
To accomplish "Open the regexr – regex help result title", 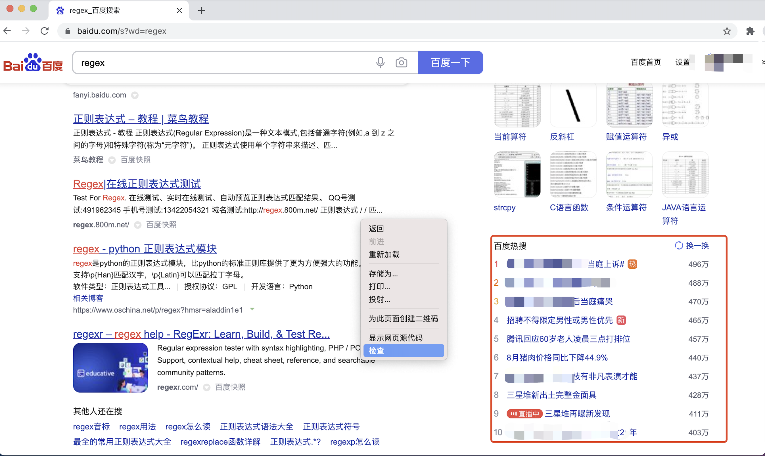I will point(202,334).
